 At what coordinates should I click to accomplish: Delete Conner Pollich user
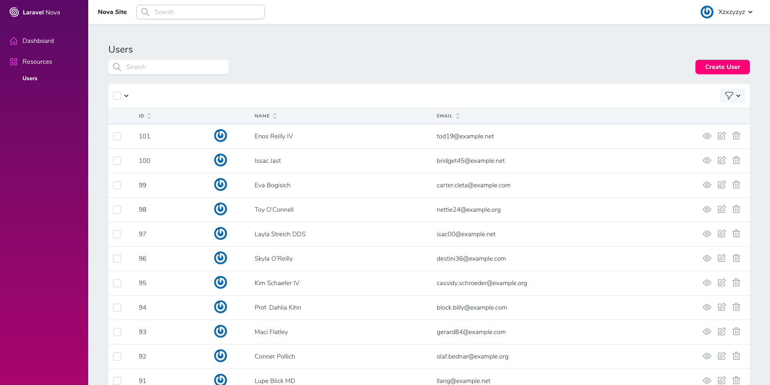(x=736, y=356)
